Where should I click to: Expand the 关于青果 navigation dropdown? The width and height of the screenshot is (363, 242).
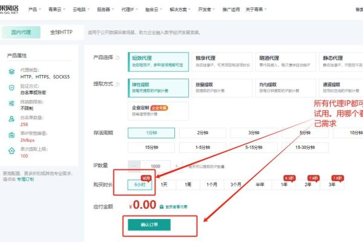(x=257, y=10)
